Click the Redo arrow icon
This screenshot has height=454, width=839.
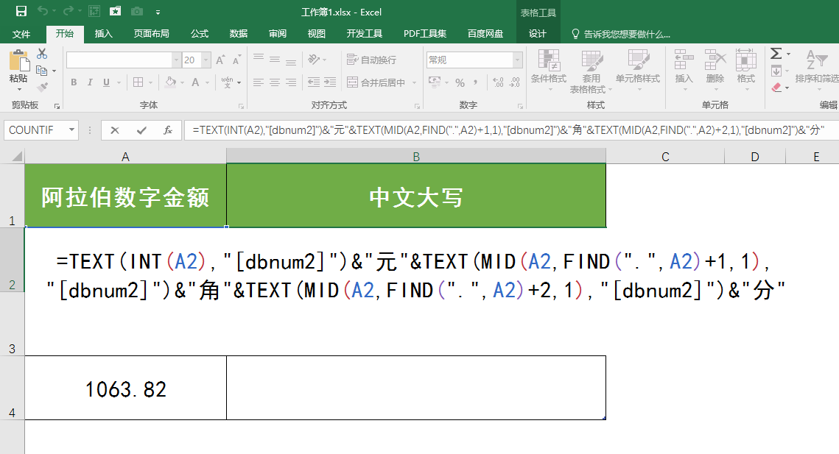coord(68,11)
